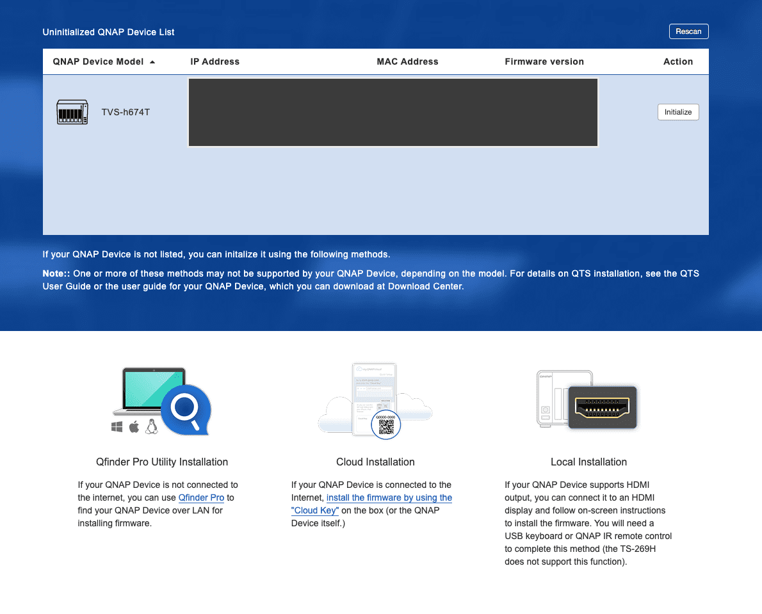Viewport: 762px width, 614px height.
Task: Click the NAS drawing behind the HDMI port
Action: [x=549, y=397]
